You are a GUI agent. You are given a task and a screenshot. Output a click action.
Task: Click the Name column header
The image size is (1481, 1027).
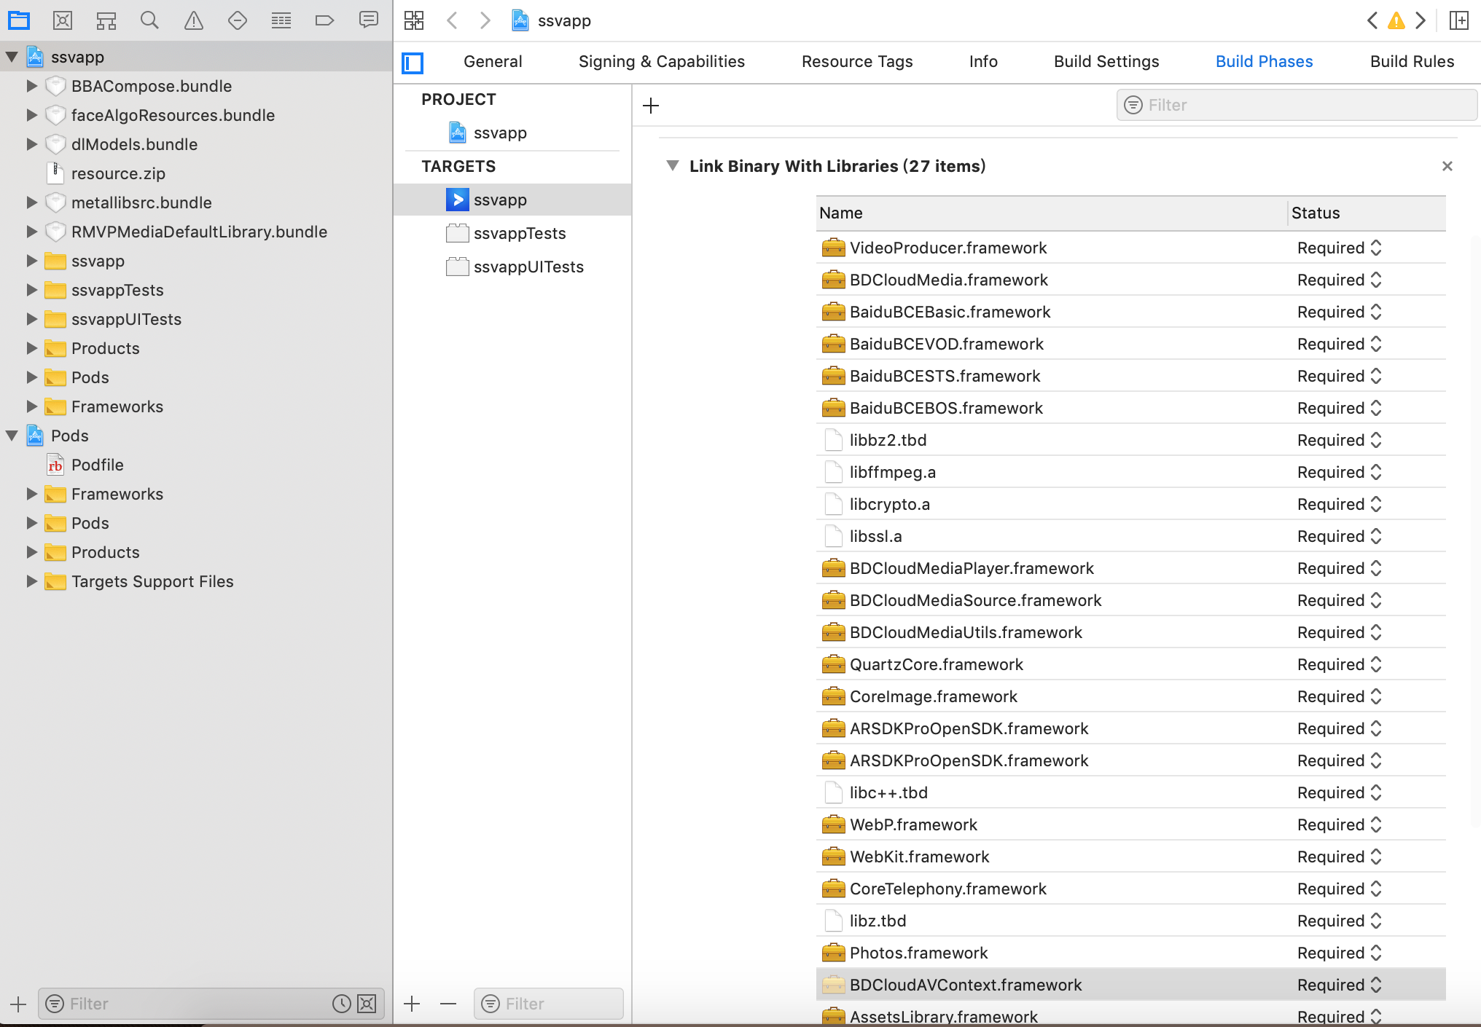tap(1051, 213)
